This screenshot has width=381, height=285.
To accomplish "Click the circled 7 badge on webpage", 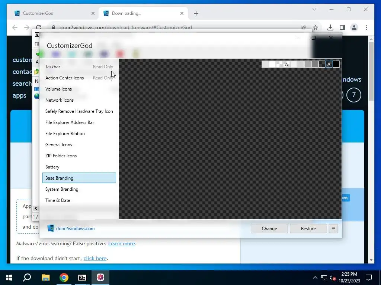I will pyautogui.click(x=354, y=95).
